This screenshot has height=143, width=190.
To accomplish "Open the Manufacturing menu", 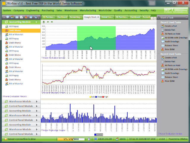I will [x=88, y=10].
